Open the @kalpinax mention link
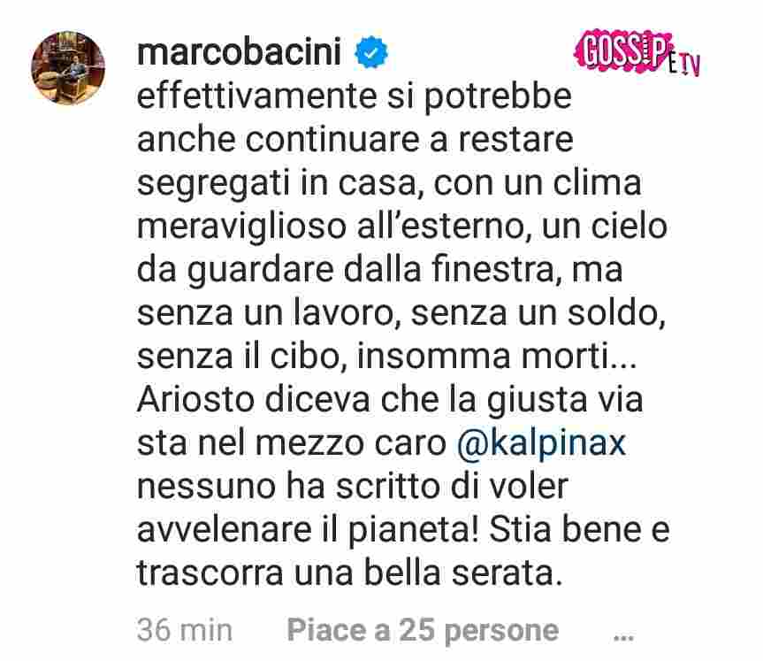This screenshot has height=661, width=763. (542, 443)
